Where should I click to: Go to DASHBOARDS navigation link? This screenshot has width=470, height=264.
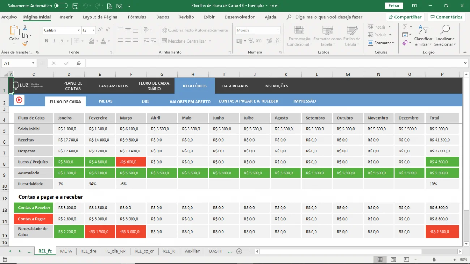click(x=235, y=86)
